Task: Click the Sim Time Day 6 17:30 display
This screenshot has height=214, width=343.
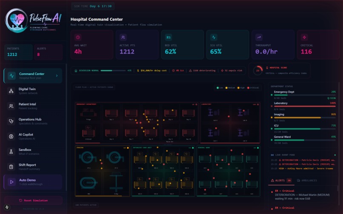Action: coord(93,6)
